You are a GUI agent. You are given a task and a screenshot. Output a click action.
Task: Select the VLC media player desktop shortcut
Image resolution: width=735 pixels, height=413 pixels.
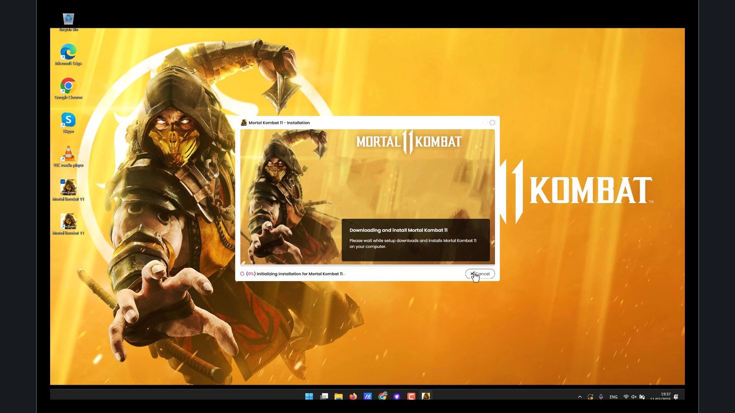tap(69, 157)
